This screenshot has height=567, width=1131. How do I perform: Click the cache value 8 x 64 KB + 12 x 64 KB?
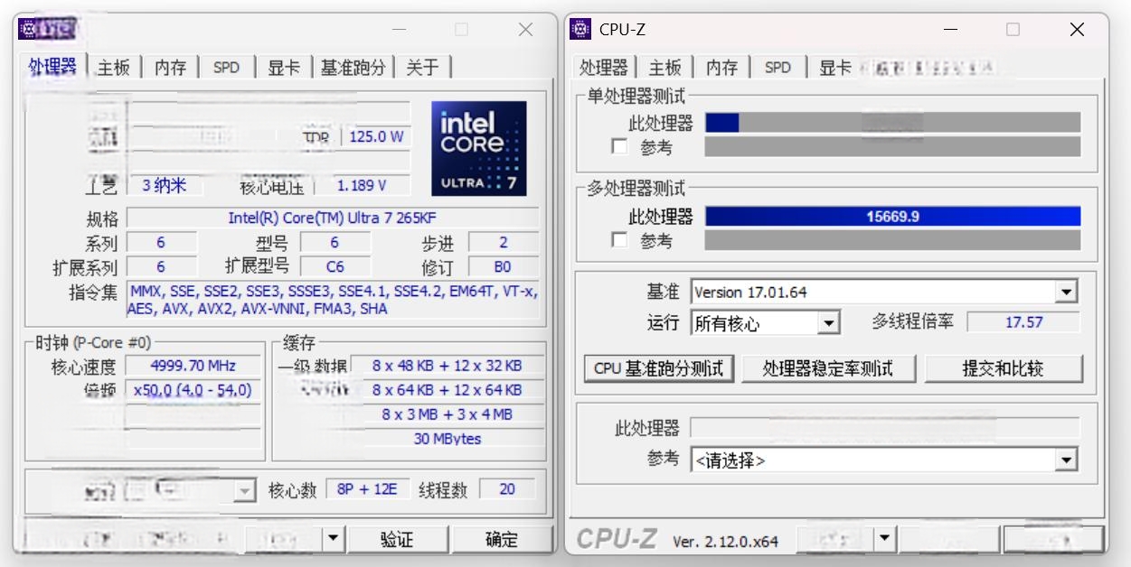point(447,390)
